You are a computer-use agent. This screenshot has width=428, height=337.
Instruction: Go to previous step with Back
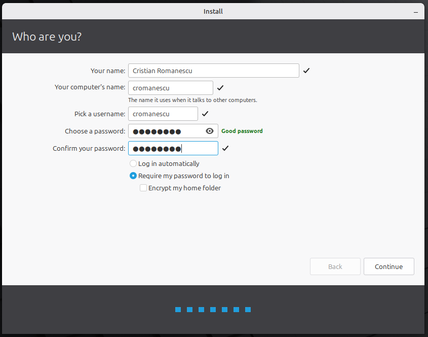click(335, 266)
